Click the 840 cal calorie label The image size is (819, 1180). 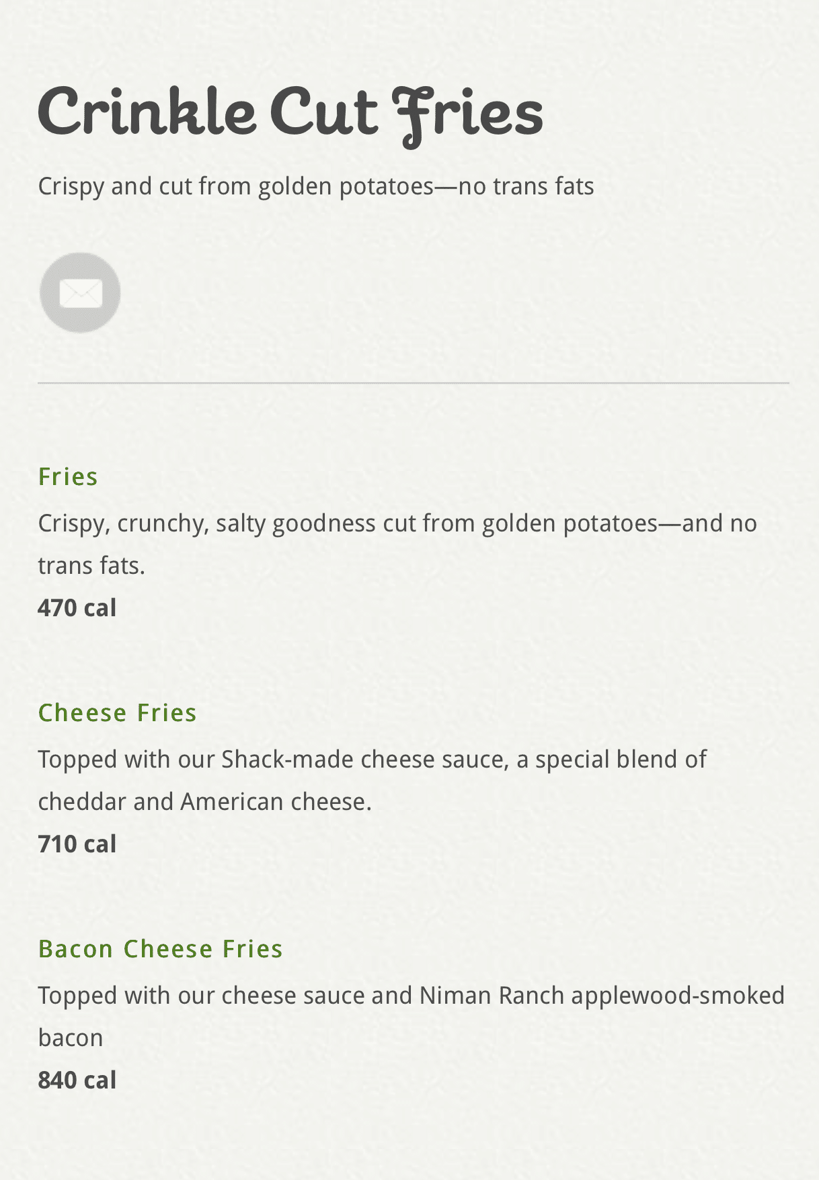[77, 1080]
